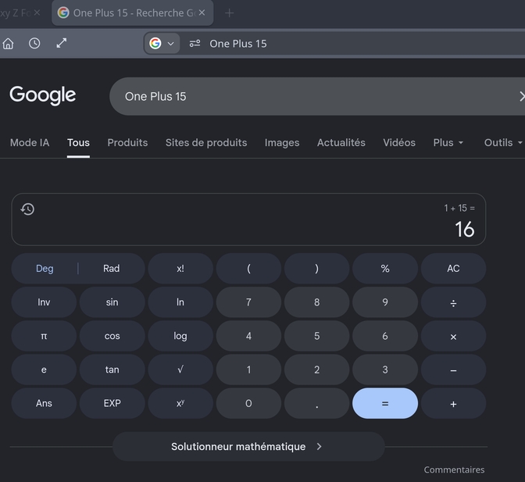Tap the sin function key
Viewport: 525px width, 482px height.
(112, 302)
